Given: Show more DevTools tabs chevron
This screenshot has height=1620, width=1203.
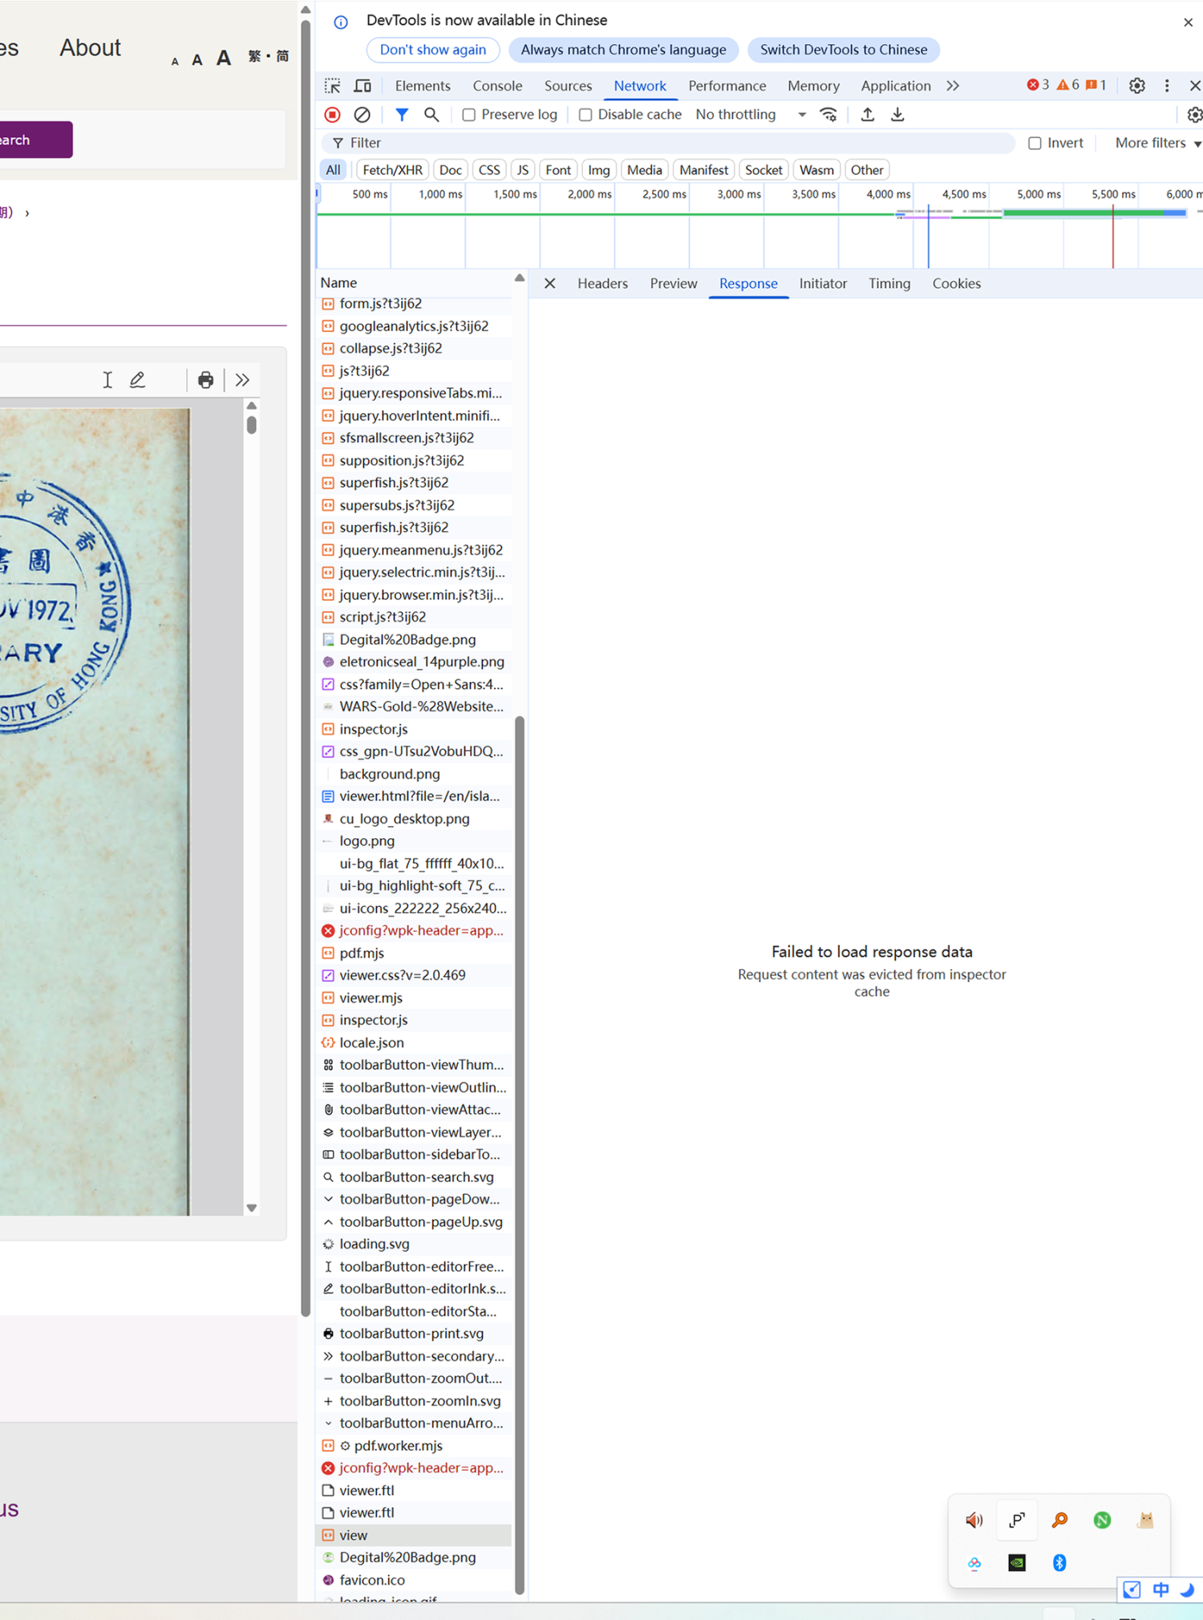Looking at the screenshot, I should point(953,86).
